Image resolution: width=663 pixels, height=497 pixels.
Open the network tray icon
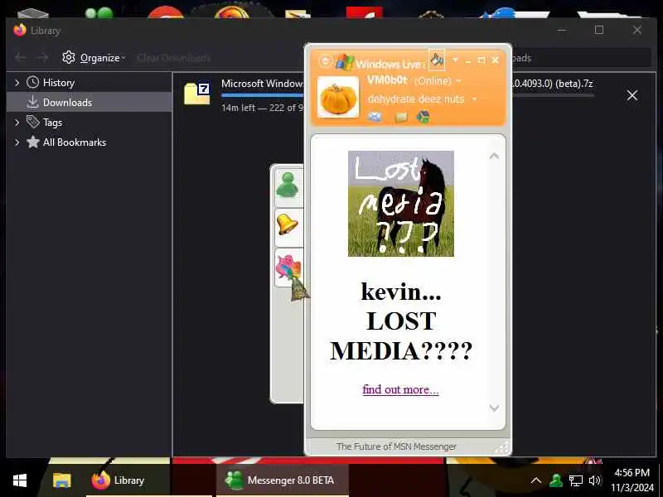coord(575,480)
